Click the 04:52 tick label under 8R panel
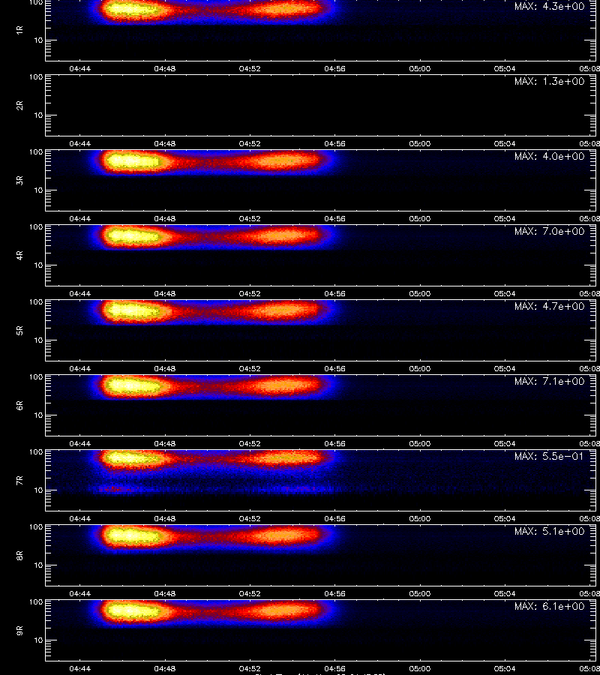 click(x=250, y=594)
